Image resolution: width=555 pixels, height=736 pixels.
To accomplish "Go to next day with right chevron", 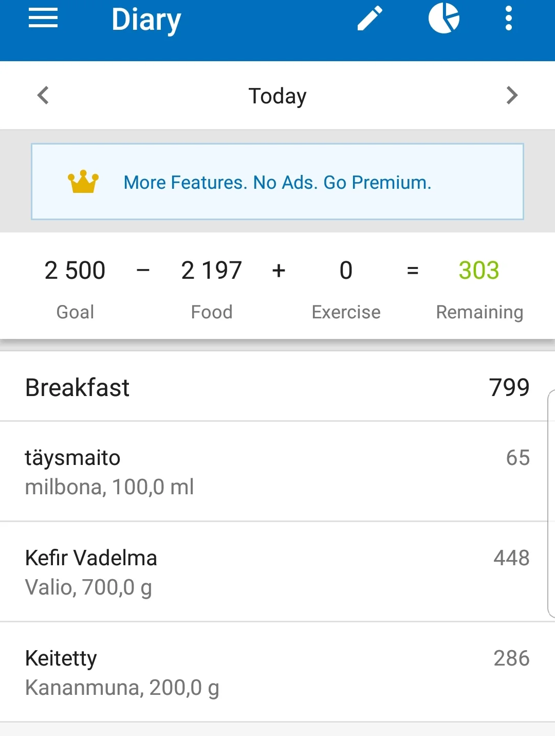I will tap(512, 95).
